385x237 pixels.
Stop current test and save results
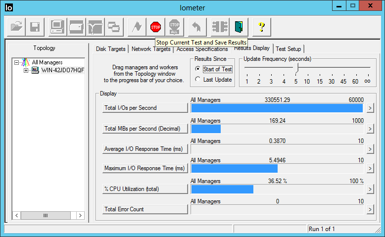pyautogui.click(x=156, y=27)
